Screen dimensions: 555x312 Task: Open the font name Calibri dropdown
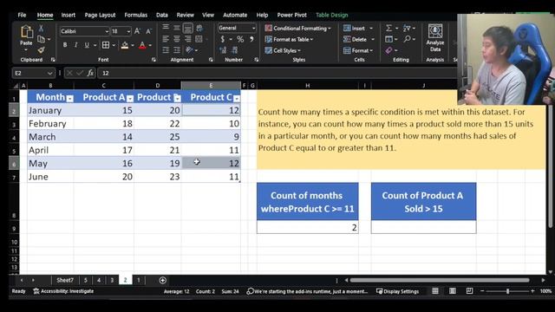(x=106, y=31)
